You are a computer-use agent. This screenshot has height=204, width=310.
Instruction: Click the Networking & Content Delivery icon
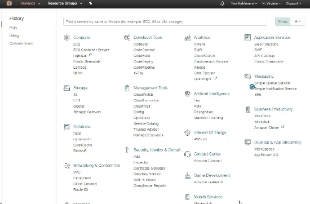[67, 166]
